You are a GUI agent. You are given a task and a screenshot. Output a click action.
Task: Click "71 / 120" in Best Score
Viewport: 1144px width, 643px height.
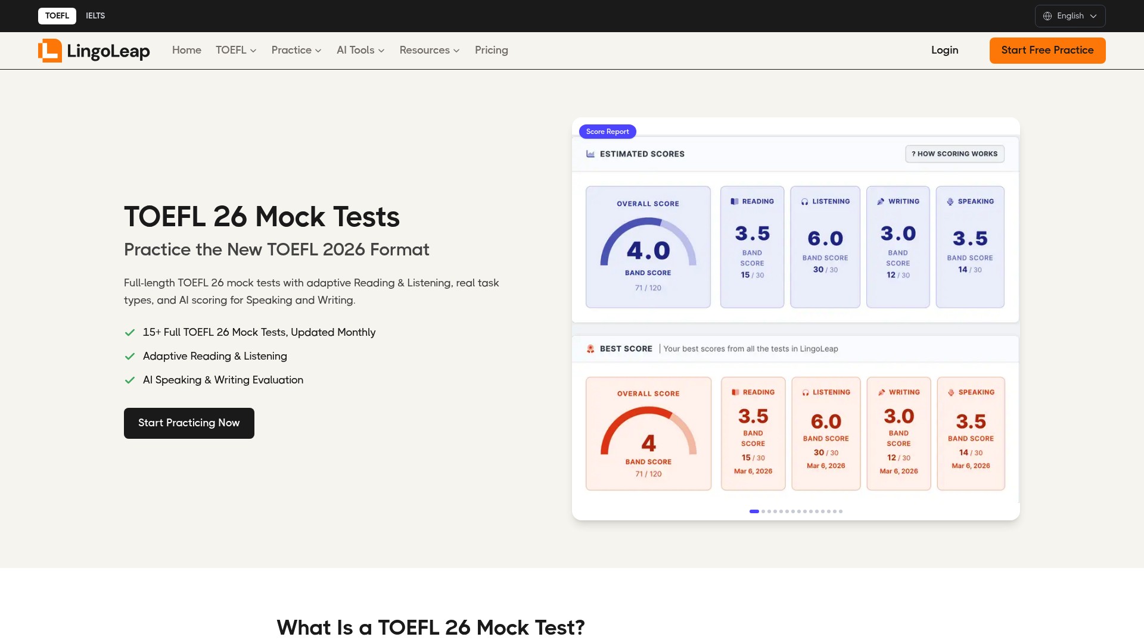point(648,474)
